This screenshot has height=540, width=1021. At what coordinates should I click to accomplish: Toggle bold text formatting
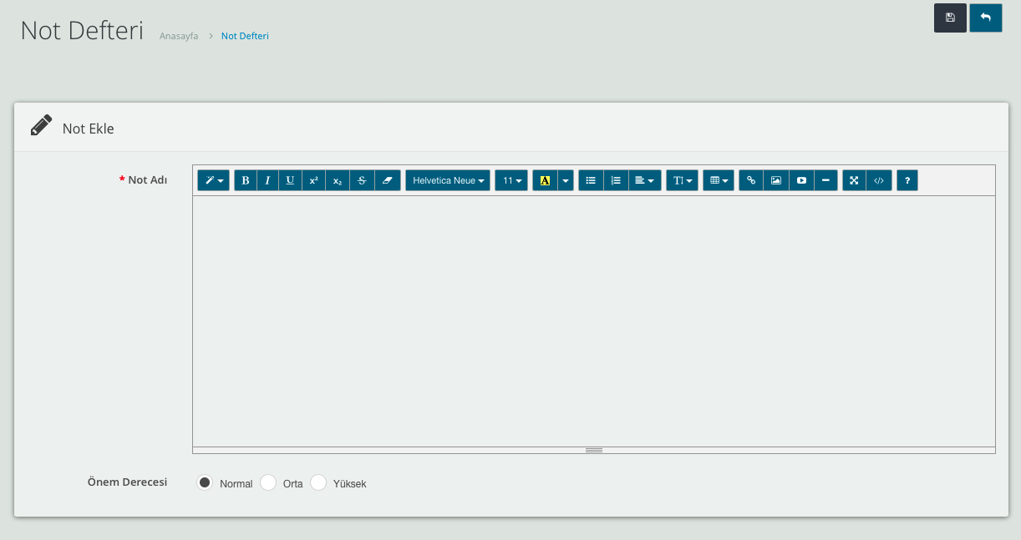pyautogui.click(x=246, y=180)
